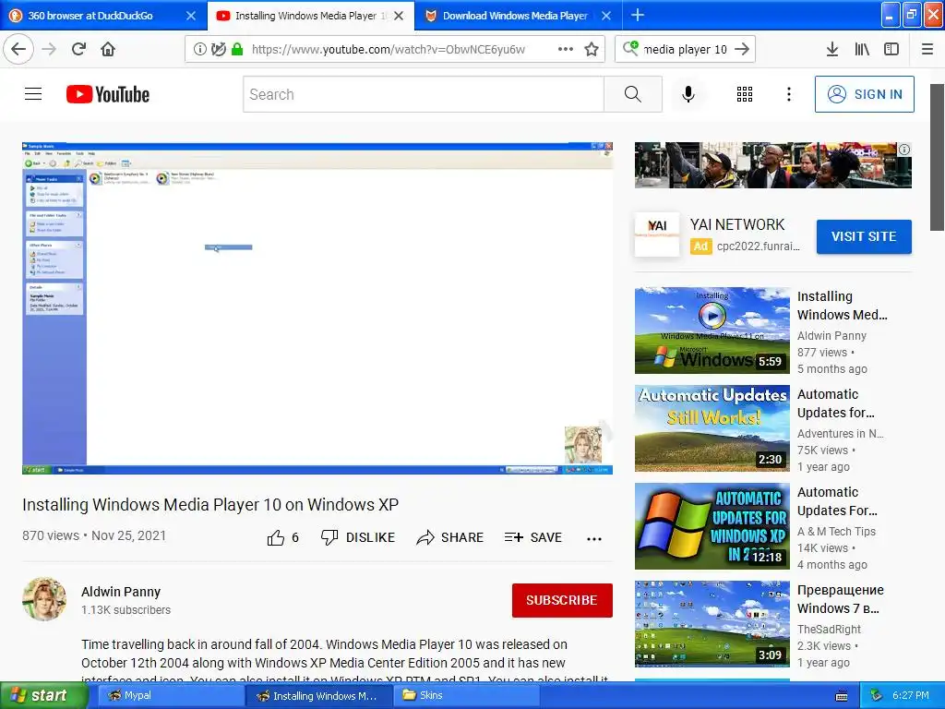This screenshot has width=945, height=709.
Task: Click the on-screen keyboard tray icon
Action: [842, 696]
